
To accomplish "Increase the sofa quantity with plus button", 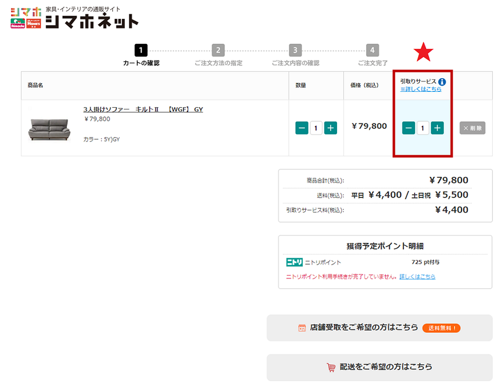I will click(330, 128).
